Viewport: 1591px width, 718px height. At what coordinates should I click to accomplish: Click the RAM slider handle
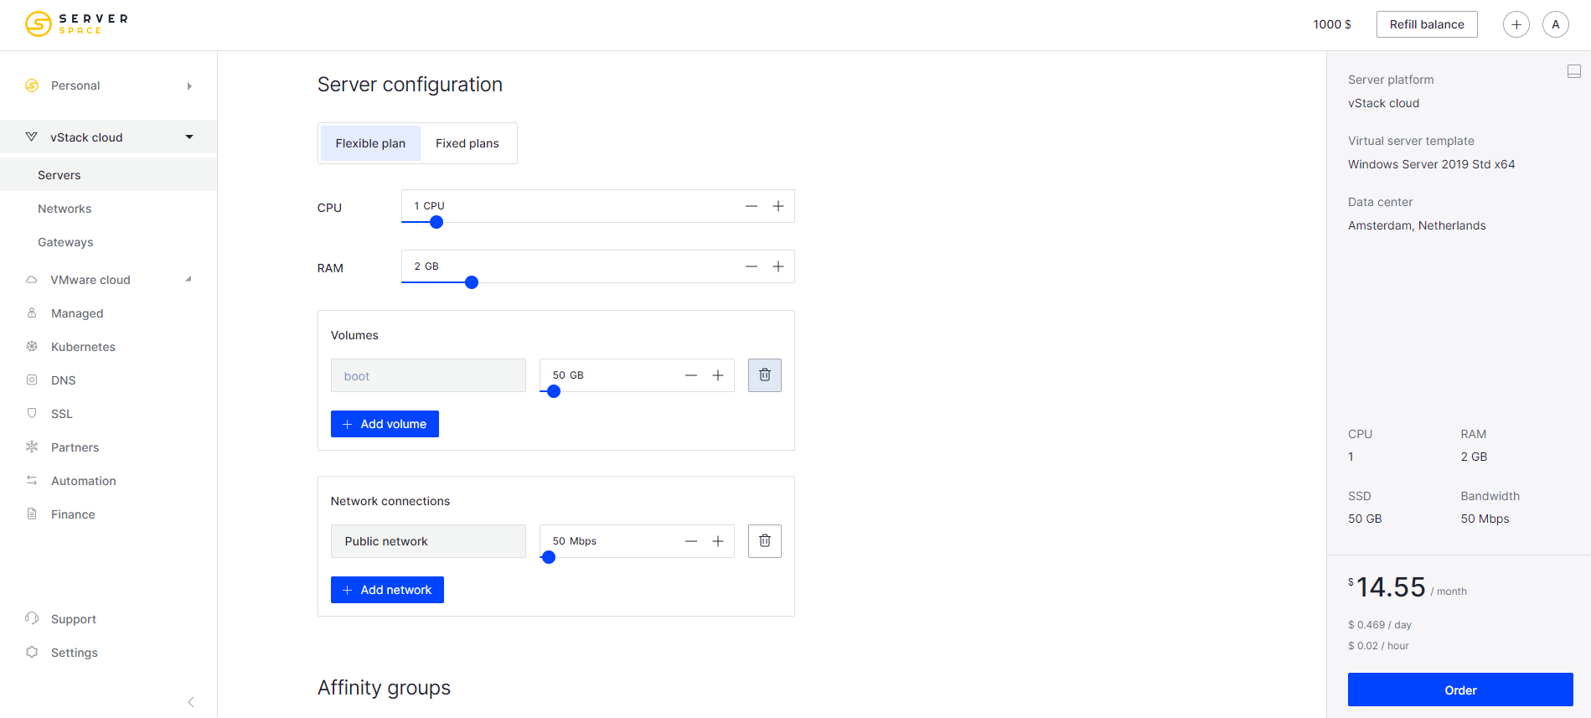(x=472, y=282)
